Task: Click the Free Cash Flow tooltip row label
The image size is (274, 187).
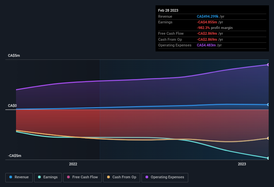Action: (x=171, y=33)
